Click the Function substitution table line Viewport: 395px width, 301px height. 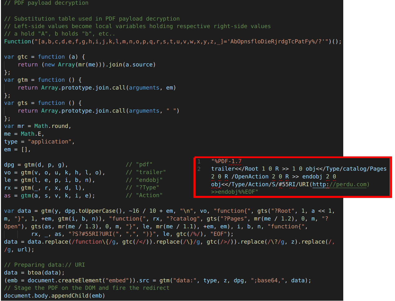pyautogui.click(x=173, y=41)
